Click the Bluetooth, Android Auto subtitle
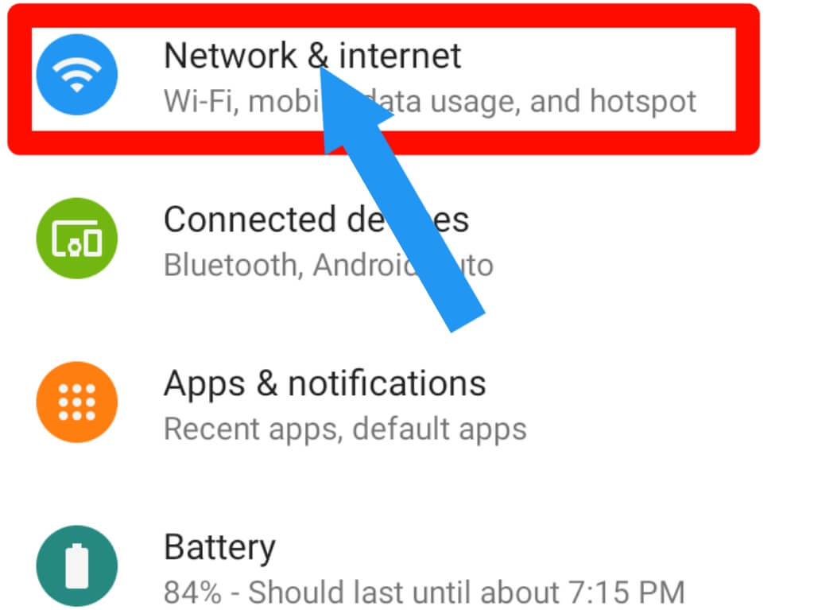Image resolution: width=814 pixels, height=610 pixels. click(328, 265)
